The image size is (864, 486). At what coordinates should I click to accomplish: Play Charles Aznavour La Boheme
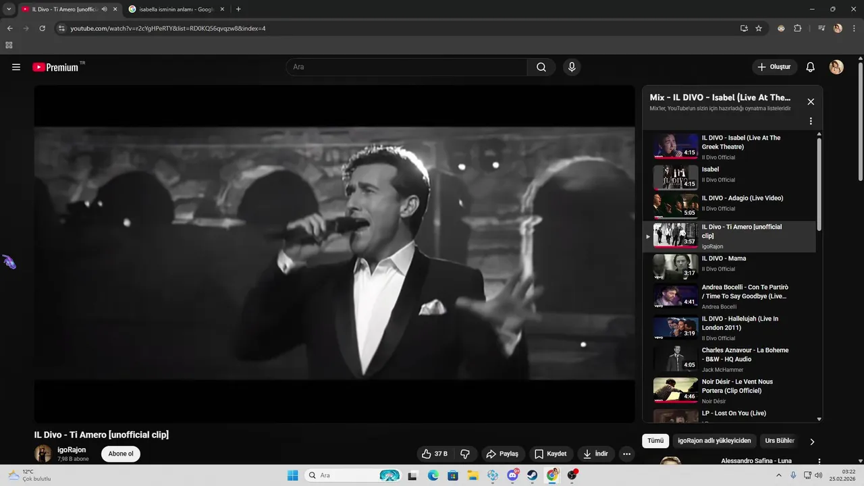[x=729, y=359]
